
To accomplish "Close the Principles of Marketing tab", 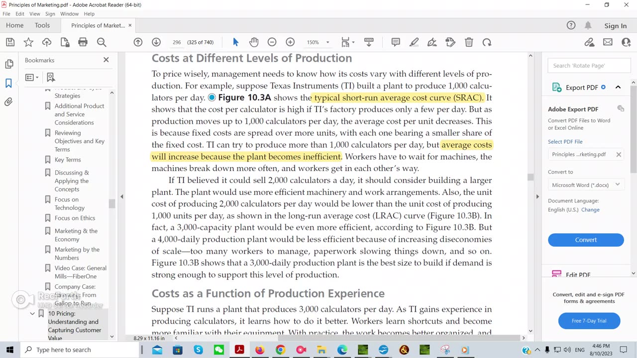I will click(130, 25).
